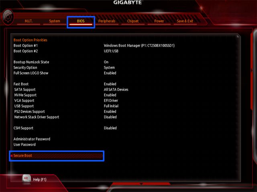Screen dimensions: 257x192
Task: Switch to the System tab
Action: (55, 21)
